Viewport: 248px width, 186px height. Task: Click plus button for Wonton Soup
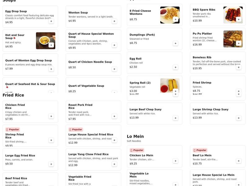pos(114,21)
